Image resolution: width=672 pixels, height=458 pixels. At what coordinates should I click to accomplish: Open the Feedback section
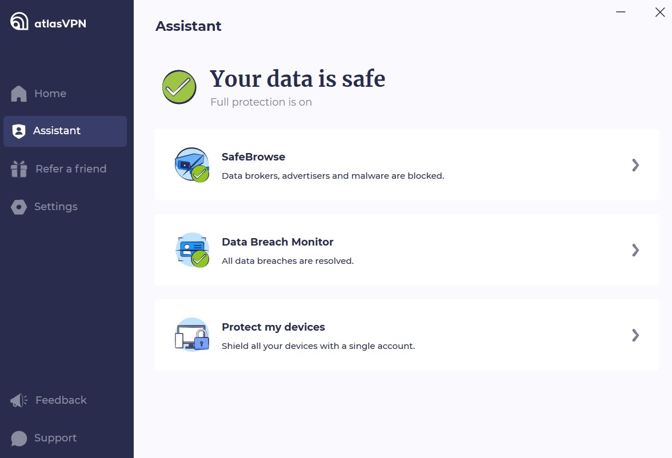[x=65, y=400]
